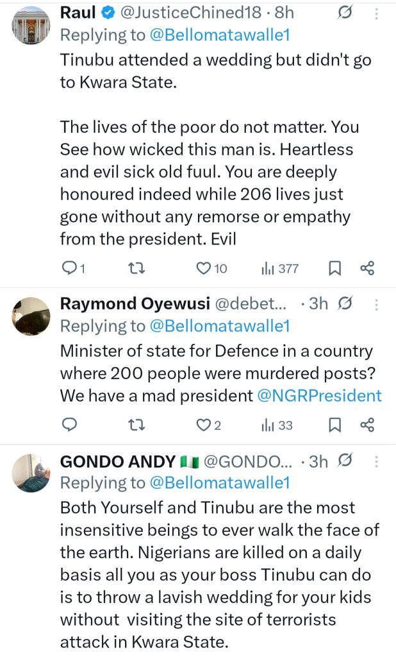This screenshot has width=396, height=657.
Task: Share Raymond Oyewusi's tweet
Action: [367, 424]
